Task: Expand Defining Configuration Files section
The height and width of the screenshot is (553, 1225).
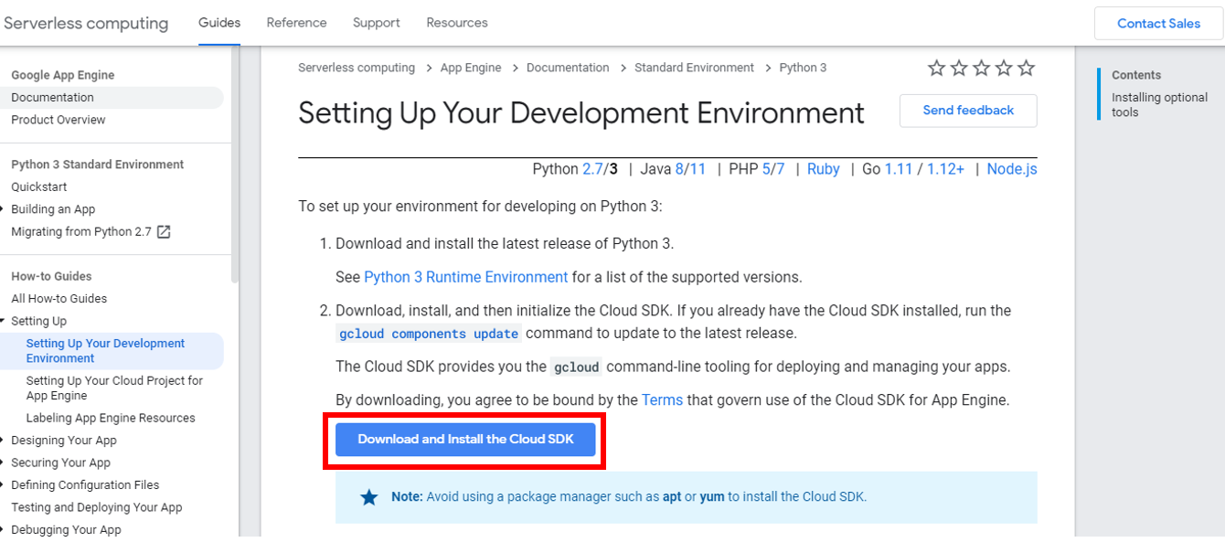Action: (x=4, y=485)
